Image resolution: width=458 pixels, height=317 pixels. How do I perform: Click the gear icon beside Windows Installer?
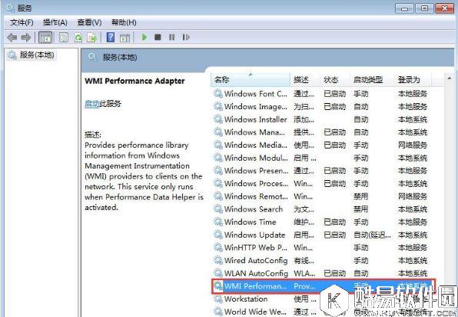(x=218, y=119)
